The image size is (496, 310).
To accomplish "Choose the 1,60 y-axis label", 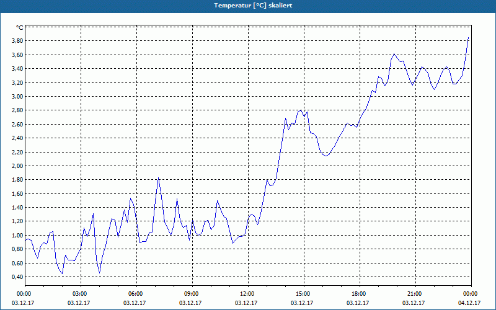I will tap(17, 193).
